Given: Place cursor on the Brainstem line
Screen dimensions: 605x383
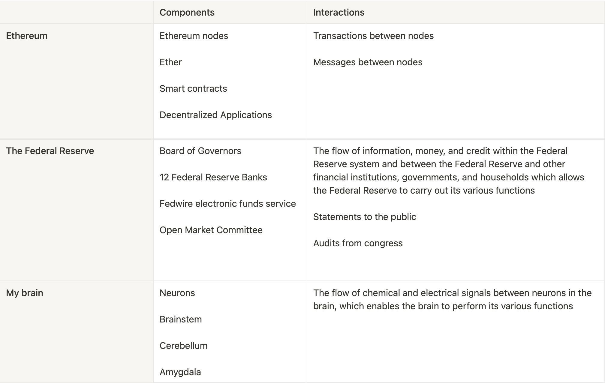Looking at the screenshot, I should [x=180, y=319].
